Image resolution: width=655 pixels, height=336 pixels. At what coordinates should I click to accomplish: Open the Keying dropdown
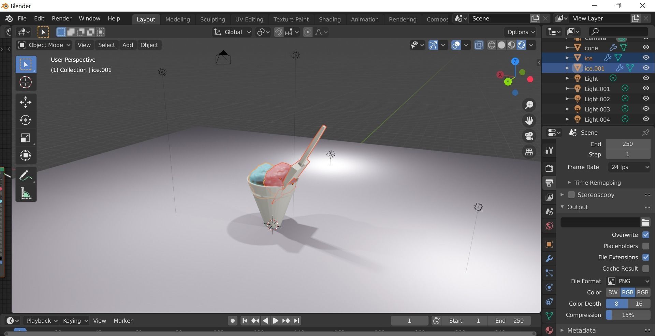click(x=75, y=321)
